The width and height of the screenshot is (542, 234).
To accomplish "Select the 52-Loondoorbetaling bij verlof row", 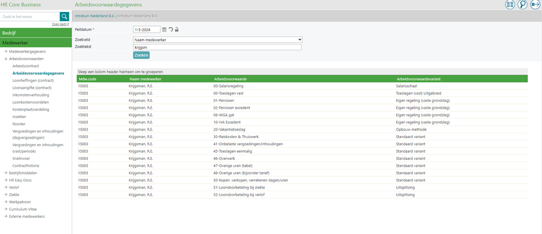I will (302, 194).
